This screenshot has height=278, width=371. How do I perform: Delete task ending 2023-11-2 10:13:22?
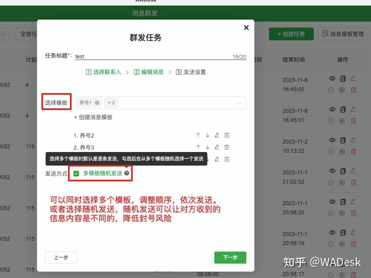click(353, 152)
